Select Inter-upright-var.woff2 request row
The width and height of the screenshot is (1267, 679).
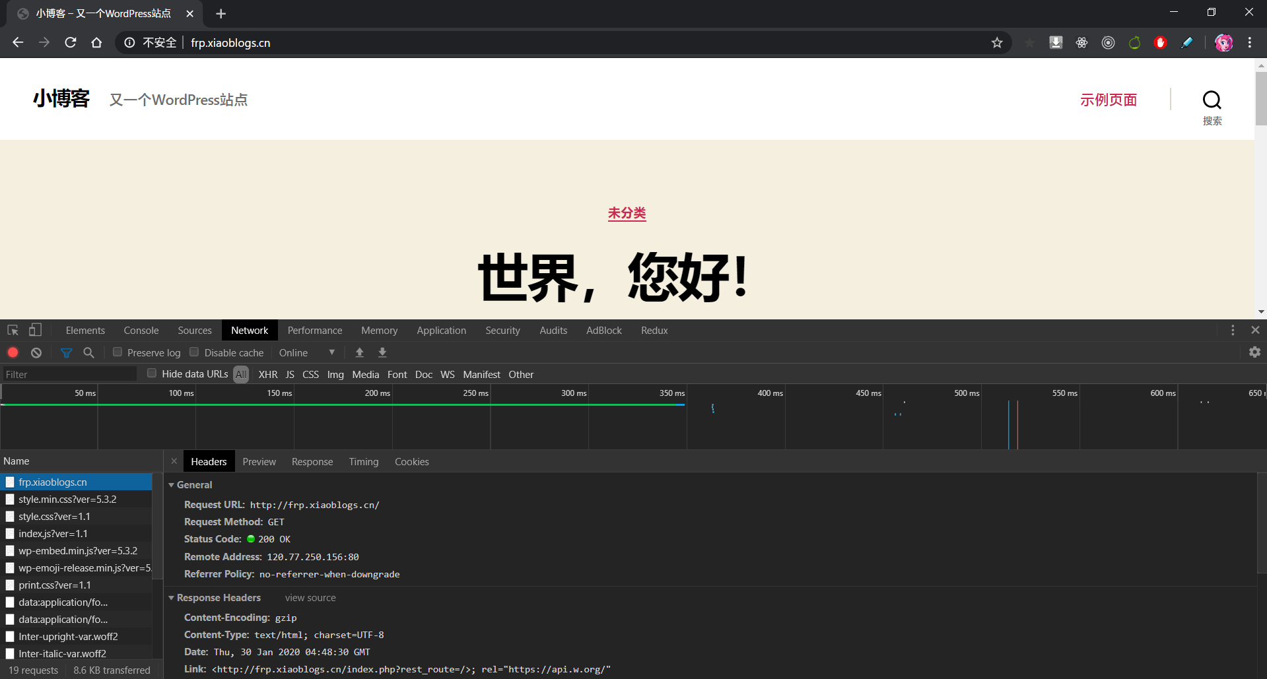tap(77, 637)
